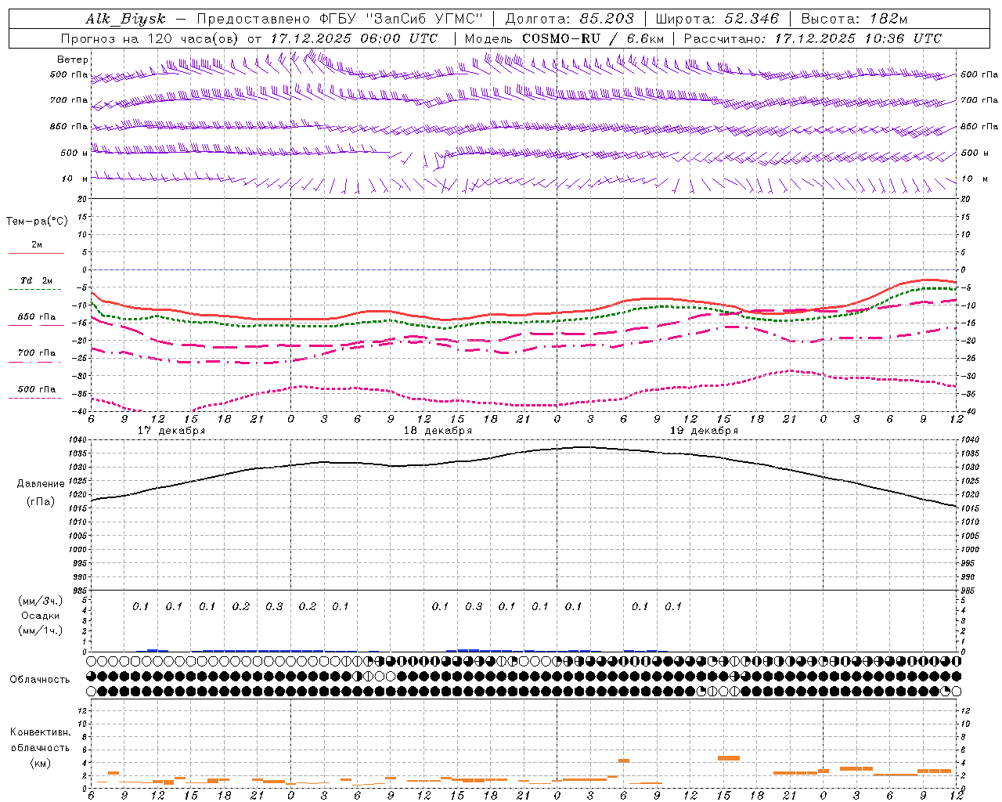Click the 'Осадки' precipitation label
1002x802 pixels.
click(41, 616)
